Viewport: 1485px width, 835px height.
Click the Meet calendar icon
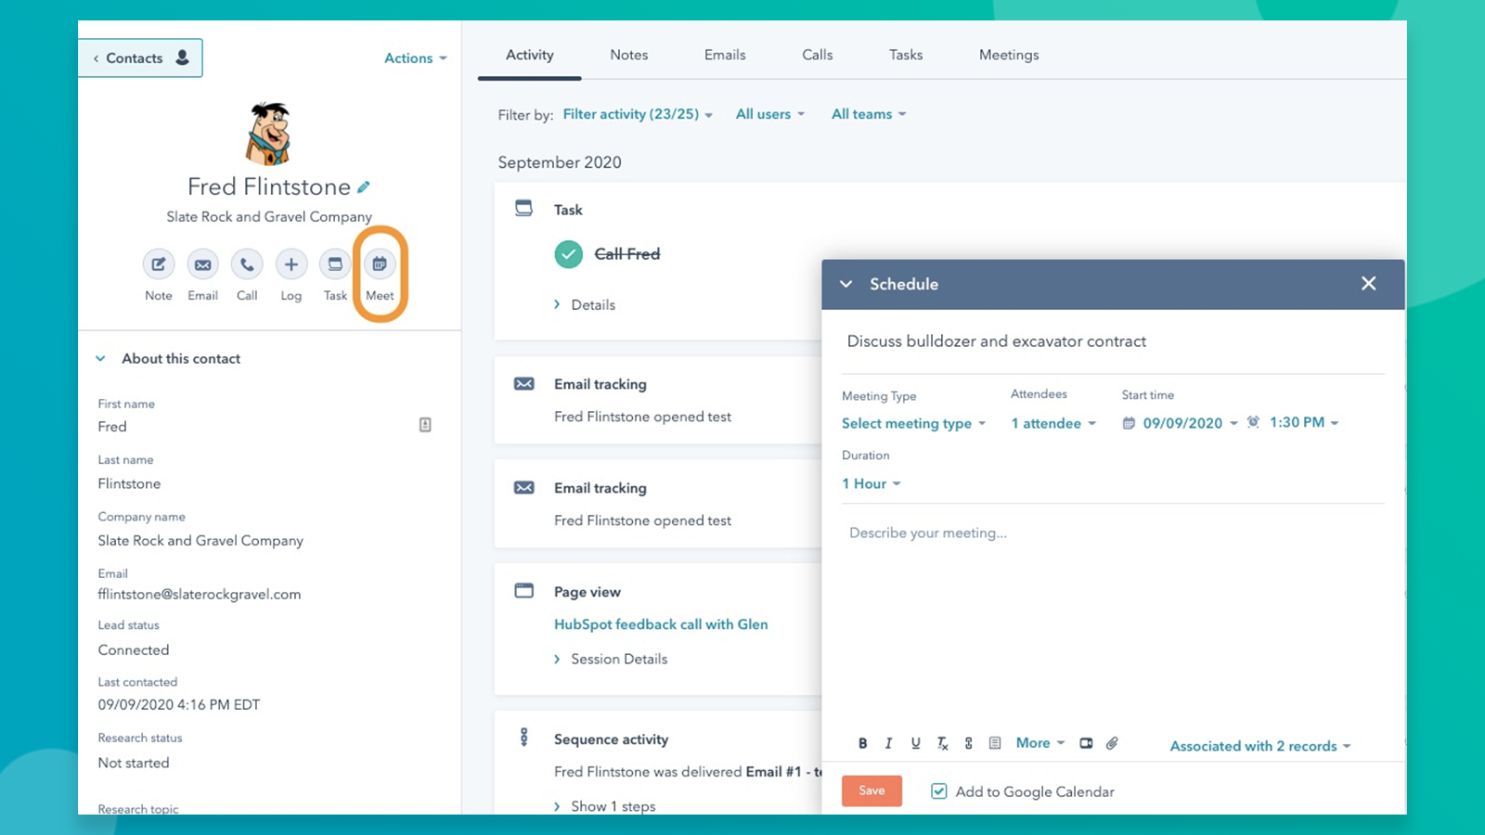[x=380, y=264]
